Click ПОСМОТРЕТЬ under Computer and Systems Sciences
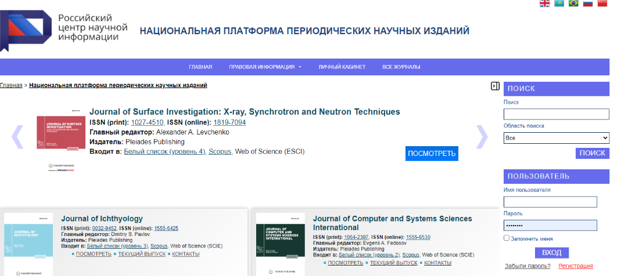The height and width of the screenshot is (276, 621). (345, 263)
